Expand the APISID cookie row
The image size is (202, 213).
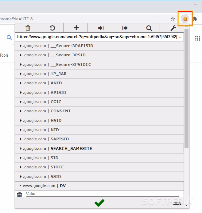tap(99, 93)
